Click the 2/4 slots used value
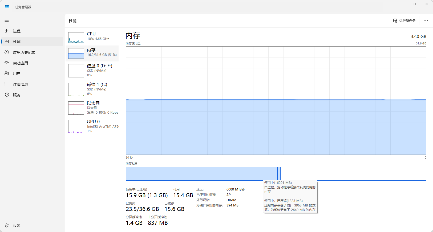433x232 pixels. point(229,195)
